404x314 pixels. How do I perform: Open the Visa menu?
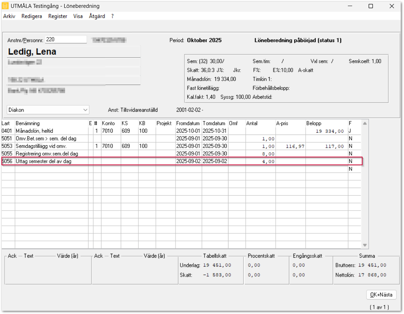click(x=78, y=16)
